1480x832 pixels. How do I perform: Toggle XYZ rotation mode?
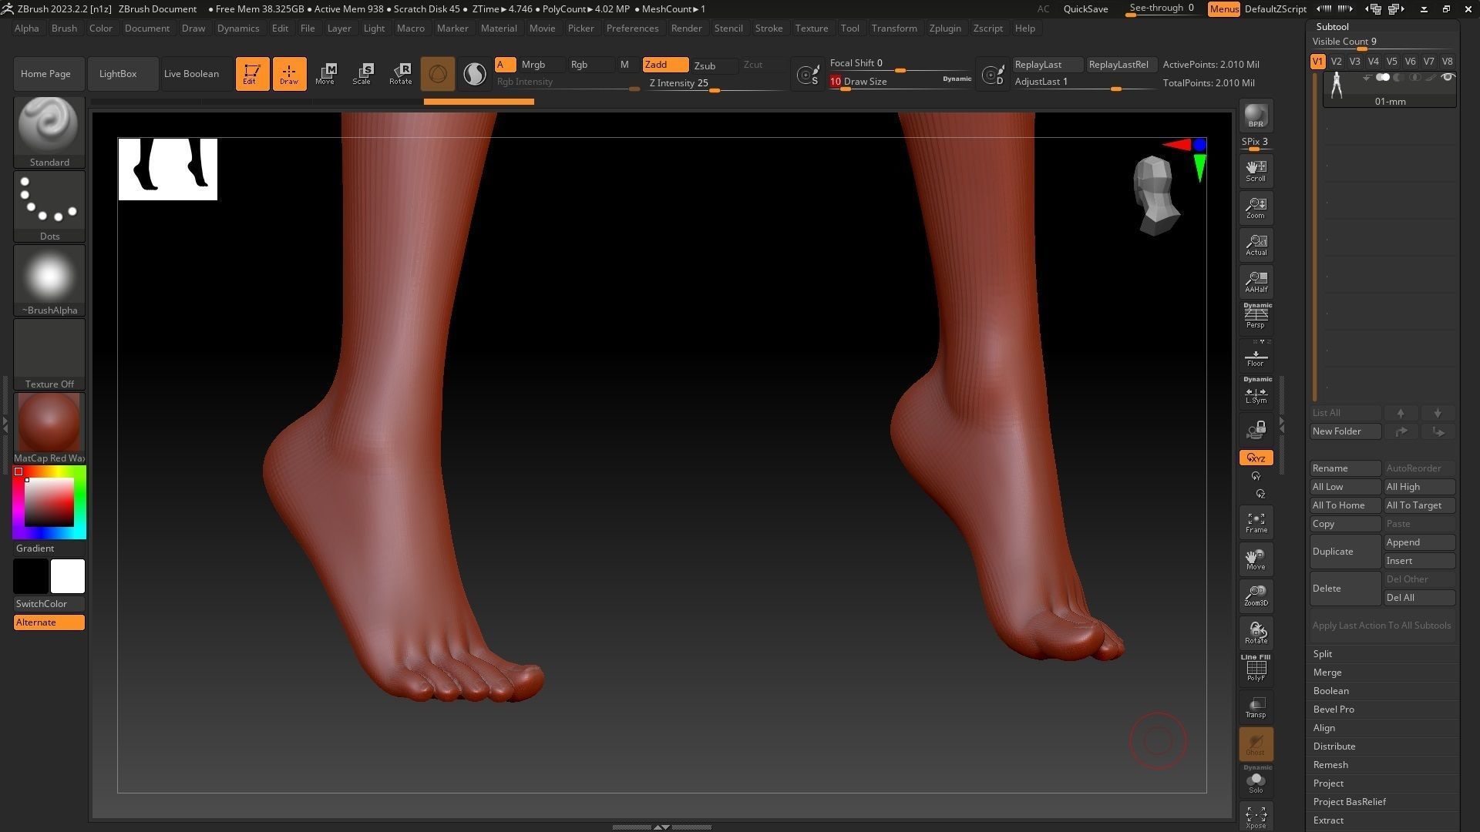click(1256, 458)
